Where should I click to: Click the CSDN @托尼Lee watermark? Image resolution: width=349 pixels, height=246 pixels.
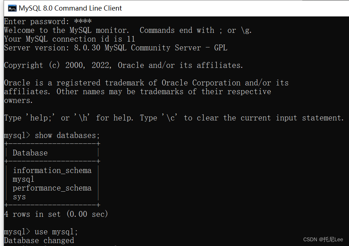[323, 239]
